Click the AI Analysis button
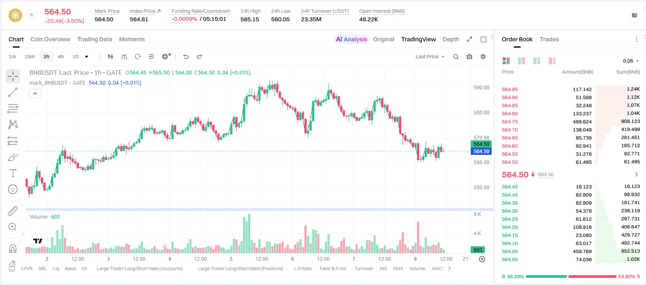The image size is (646, 285). (351, 39)
